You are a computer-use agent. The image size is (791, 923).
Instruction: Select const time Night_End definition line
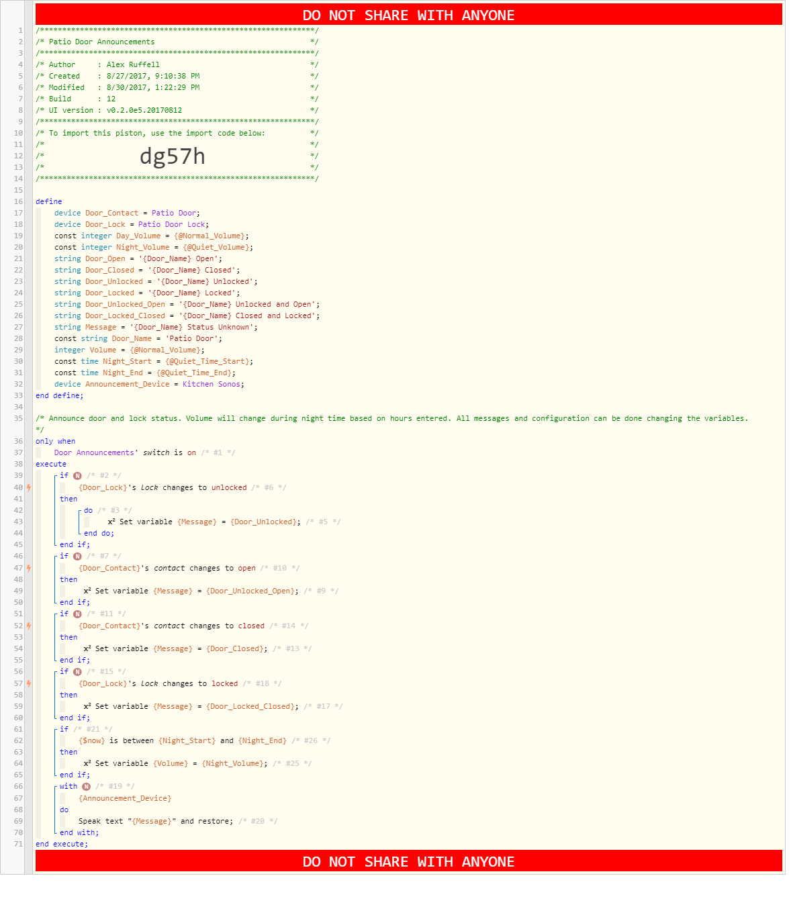coord(145,373)
